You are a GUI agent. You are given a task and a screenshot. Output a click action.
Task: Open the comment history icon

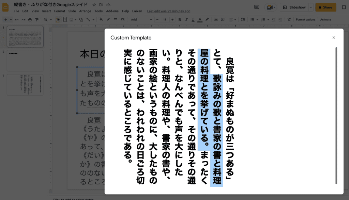click(257, 7)
